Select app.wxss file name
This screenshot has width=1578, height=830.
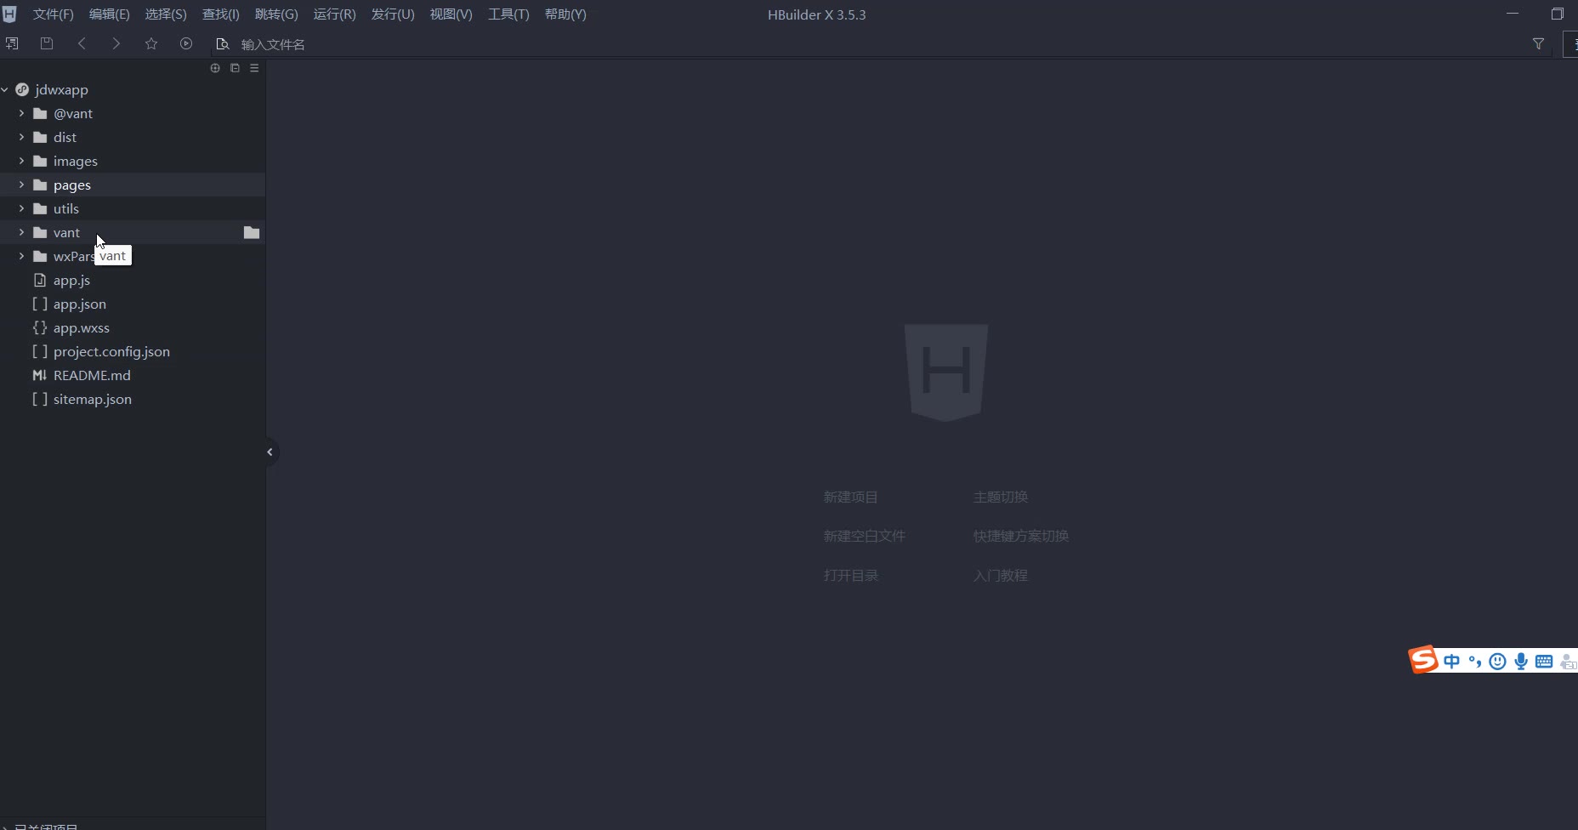(82, 327)
